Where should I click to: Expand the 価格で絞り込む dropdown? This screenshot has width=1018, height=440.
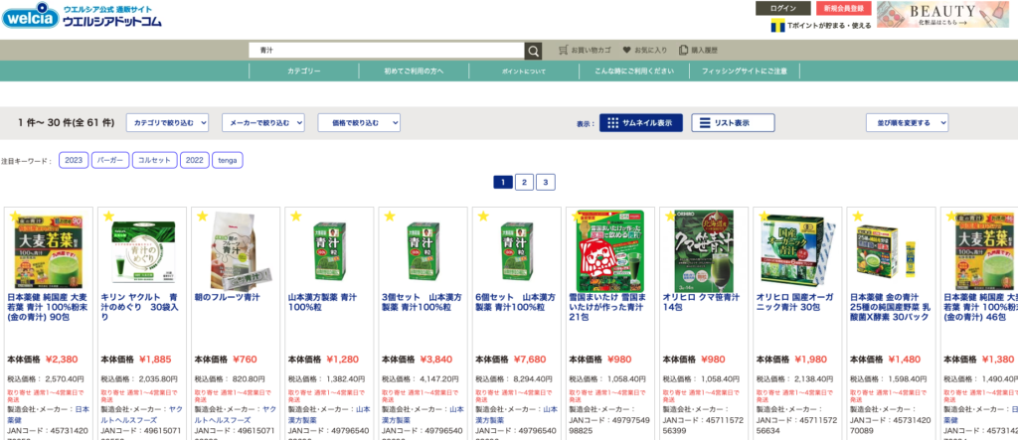coord(359,122)
